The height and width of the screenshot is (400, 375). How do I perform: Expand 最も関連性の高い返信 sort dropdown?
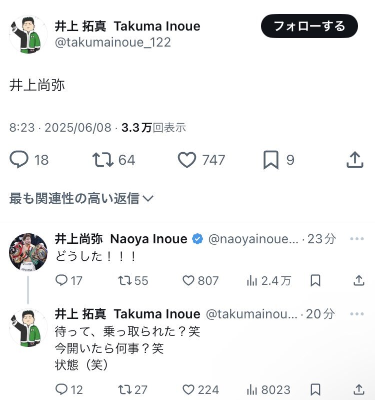pyautogui.click(x=81, y=198)
